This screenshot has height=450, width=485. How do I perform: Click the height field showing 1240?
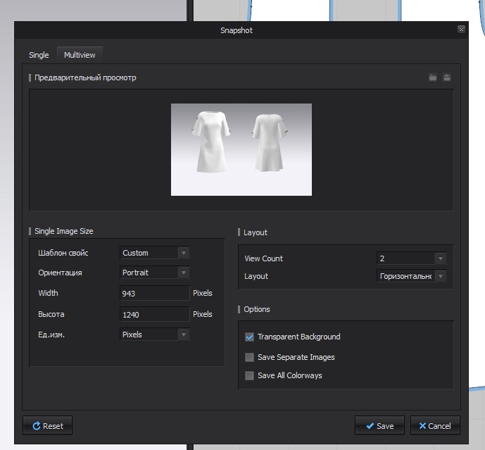coord(154,315)
